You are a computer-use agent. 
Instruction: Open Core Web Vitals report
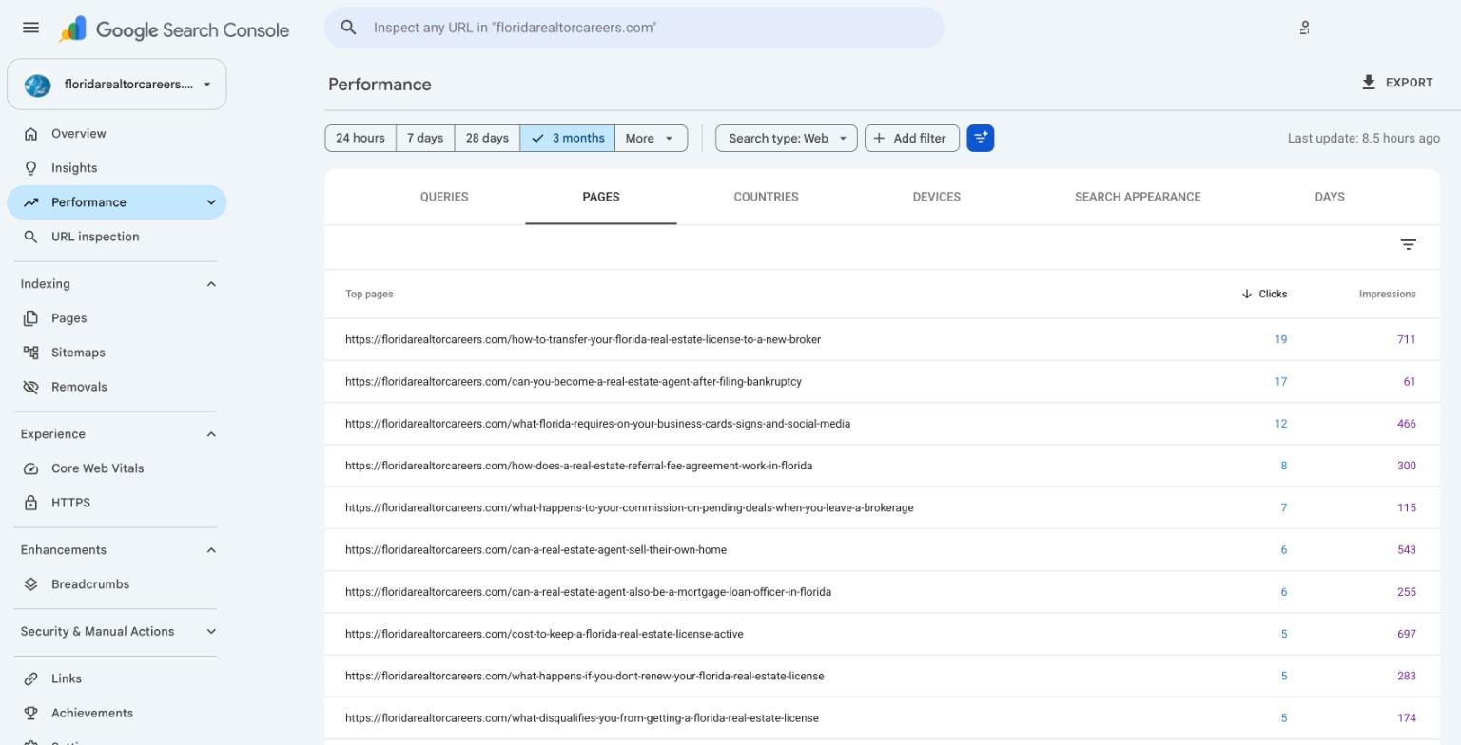pos(116,468)
